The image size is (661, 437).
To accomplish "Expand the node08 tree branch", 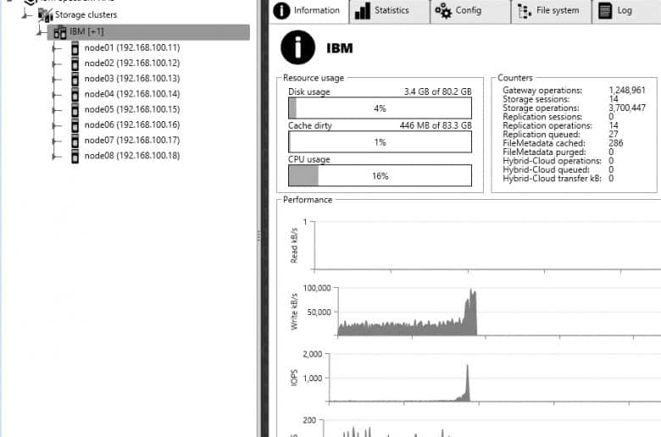I will 56,157.
